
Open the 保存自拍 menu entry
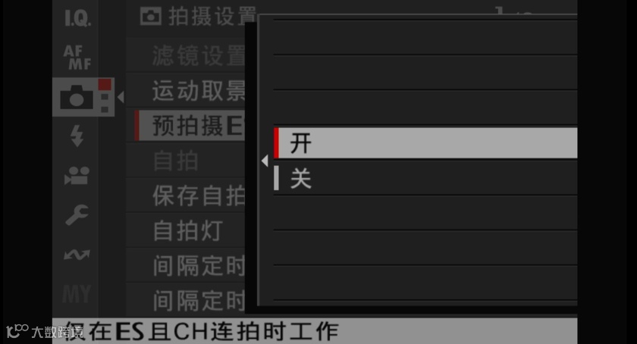186,195
